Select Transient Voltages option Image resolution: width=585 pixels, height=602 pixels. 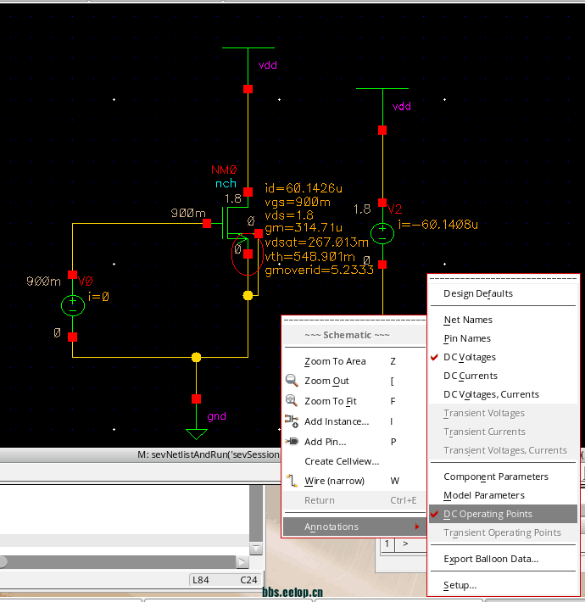pyautogui.click(x=504, y=413)
